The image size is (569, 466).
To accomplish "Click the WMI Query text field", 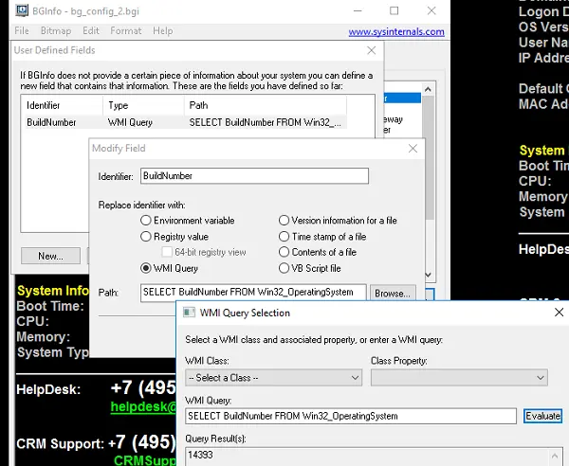I will (x=351, y=416).
